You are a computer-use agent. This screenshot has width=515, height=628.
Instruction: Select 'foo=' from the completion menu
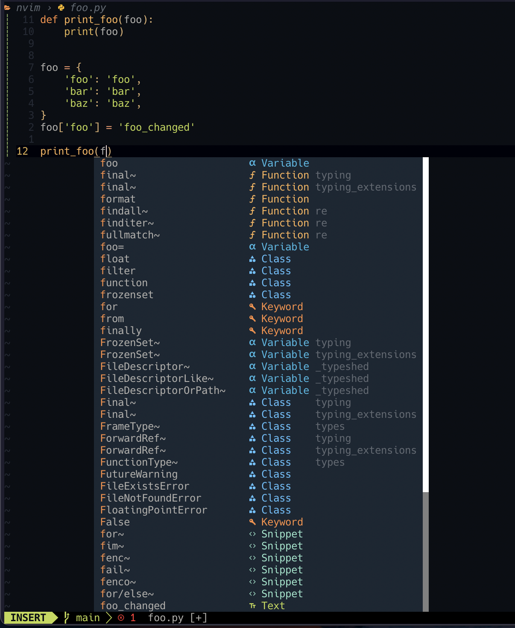(x=112, y=247)
